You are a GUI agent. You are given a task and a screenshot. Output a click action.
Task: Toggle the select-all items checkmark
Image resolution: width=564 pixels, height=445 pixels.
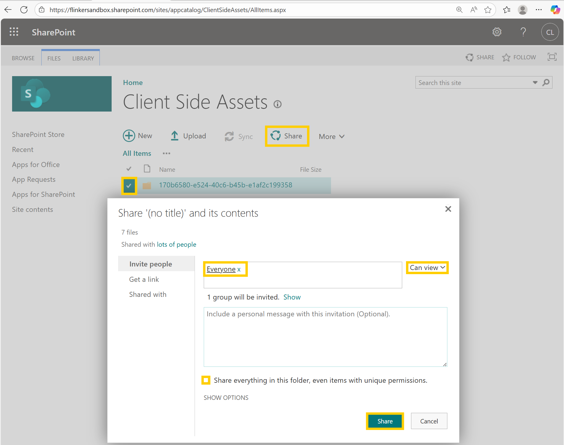pyautogui.click(x=129, y=169)
